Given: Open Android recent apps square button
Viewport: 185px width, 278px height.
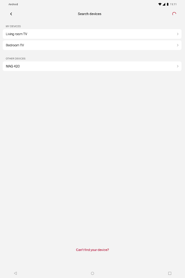Looking at the screenshot, I should coord(170,273).
